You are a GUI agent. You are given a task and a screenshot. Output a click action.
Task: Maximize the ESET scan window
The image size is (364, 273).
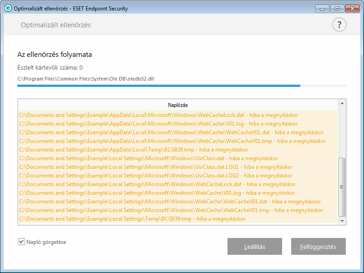[x=337, y=9]
